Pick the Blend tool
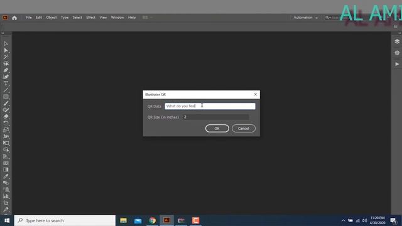The image size is (402, 226). [x=6, y=183]
